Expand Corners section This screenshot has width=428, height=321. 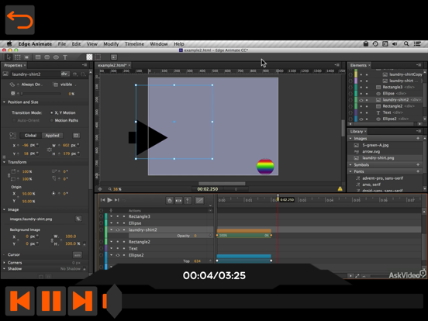5,263
